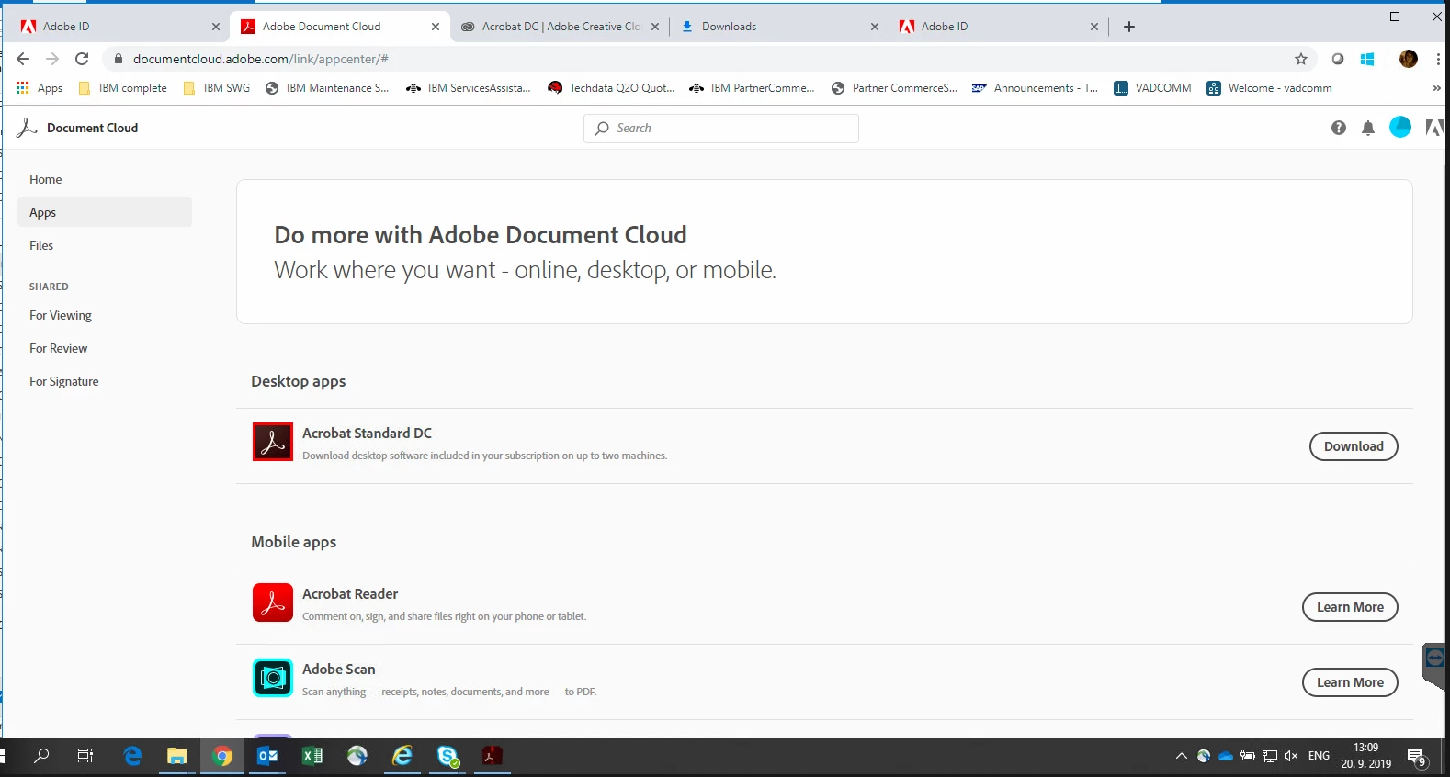The image size is (1450, 777).
Task: Open Outlook from the taskbar
Action: 267,756
